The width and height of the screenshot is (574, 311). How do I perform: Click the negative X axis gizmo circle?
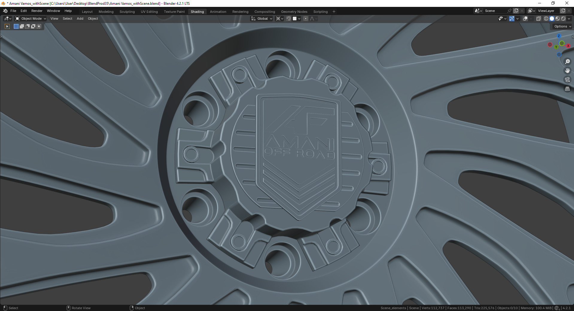click(550, 45)
